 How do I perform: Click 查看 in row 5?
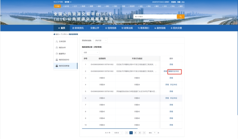171,91
